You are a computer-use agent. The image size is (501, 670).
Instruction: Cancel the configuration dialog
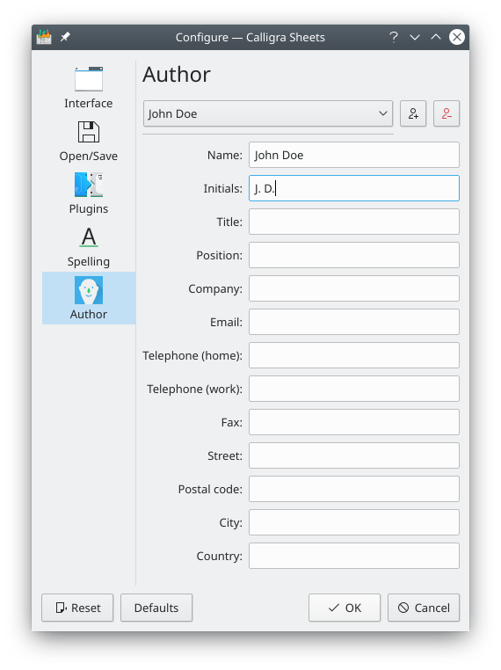point(424,608)
